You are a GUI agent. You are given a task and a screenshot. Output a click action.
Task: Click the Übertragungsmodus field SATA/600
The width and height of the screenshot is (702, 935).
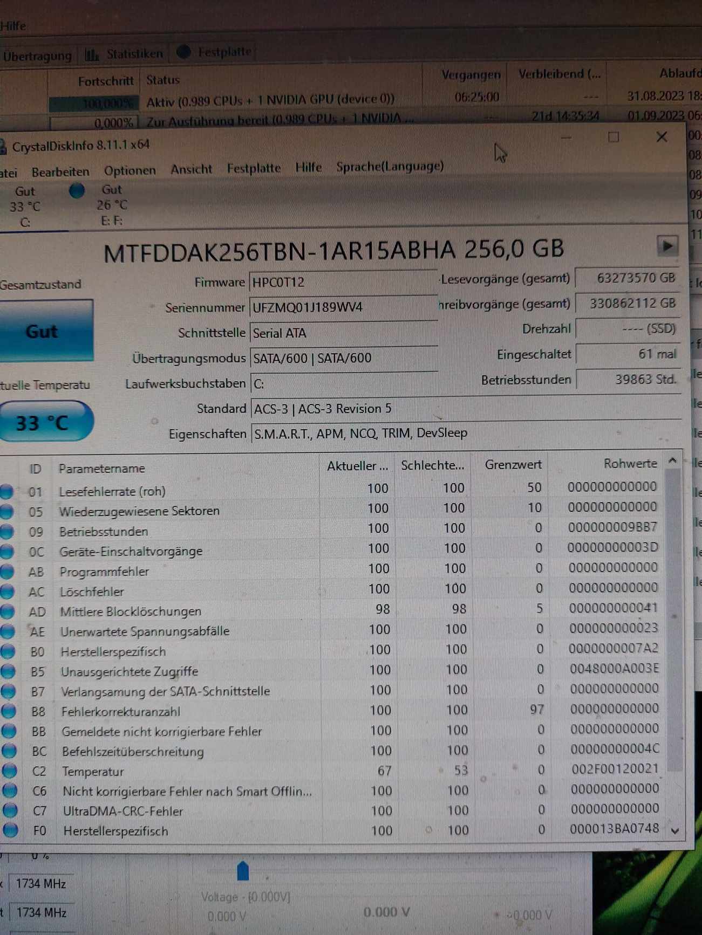click(343, 358)
